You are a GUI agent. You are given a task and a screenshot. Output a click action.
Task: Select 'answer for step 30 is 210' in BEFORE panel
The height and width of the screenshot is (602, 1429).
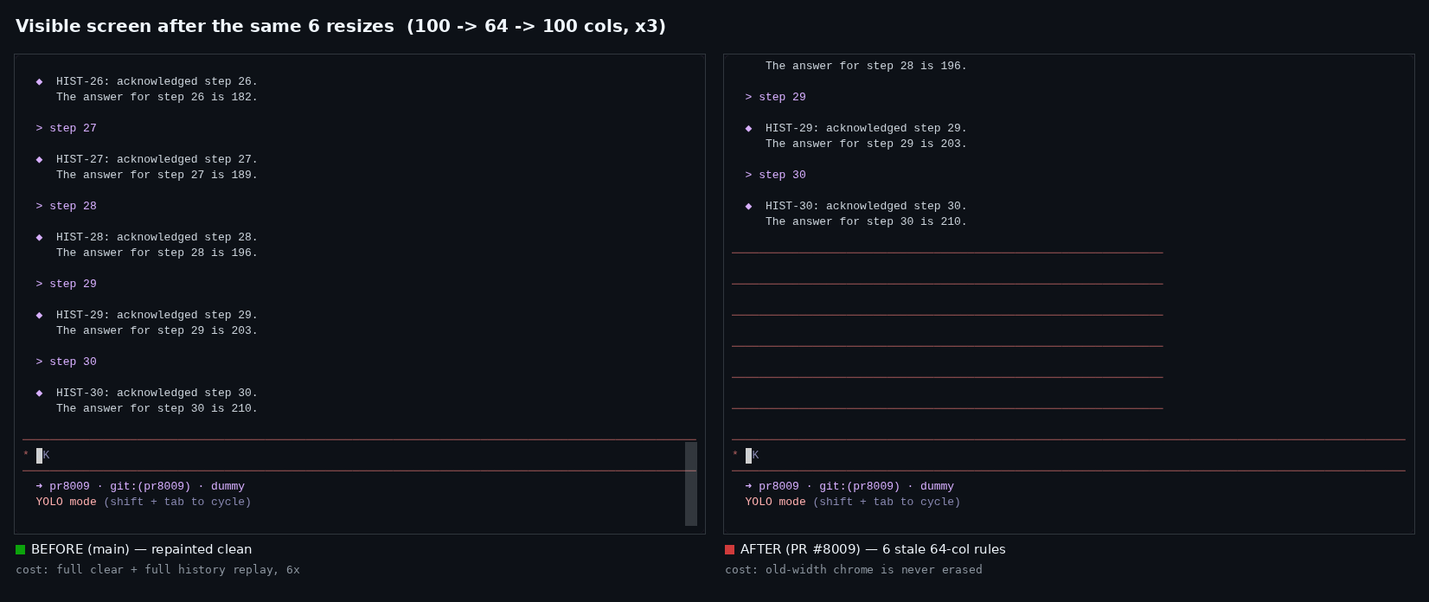(x=167, y=408)
